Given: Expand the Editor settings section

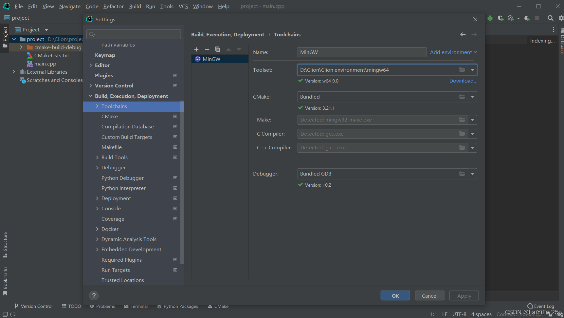Looking at the screenshot, I should tap(91, 65).
